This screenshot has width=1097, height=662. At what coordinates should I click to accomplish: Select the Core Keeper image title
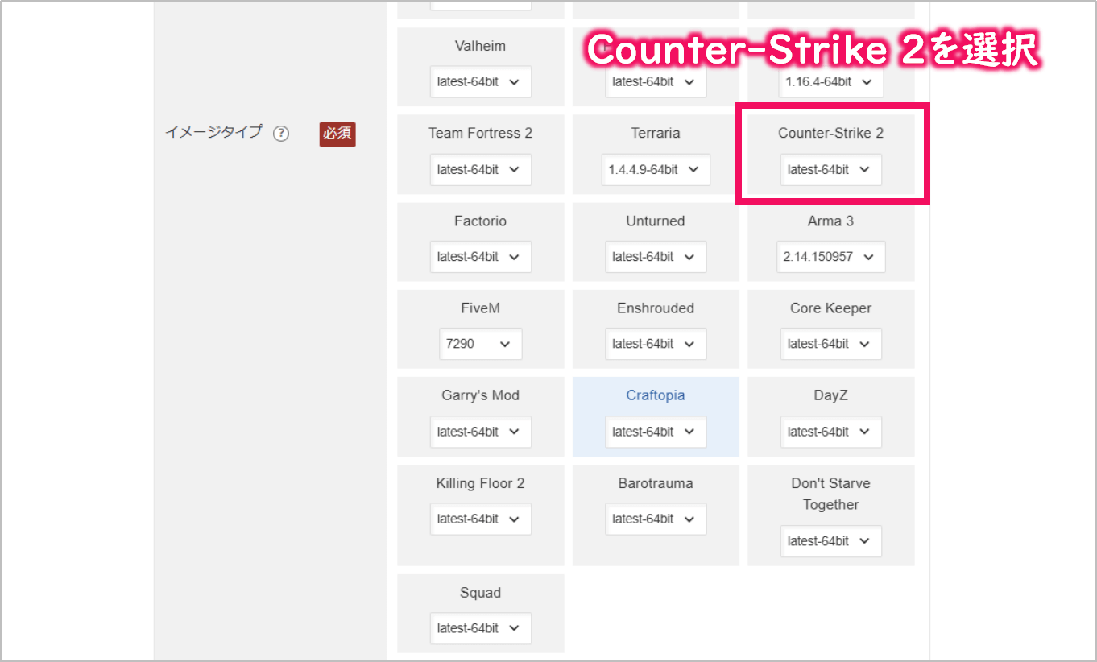(830, 308)
